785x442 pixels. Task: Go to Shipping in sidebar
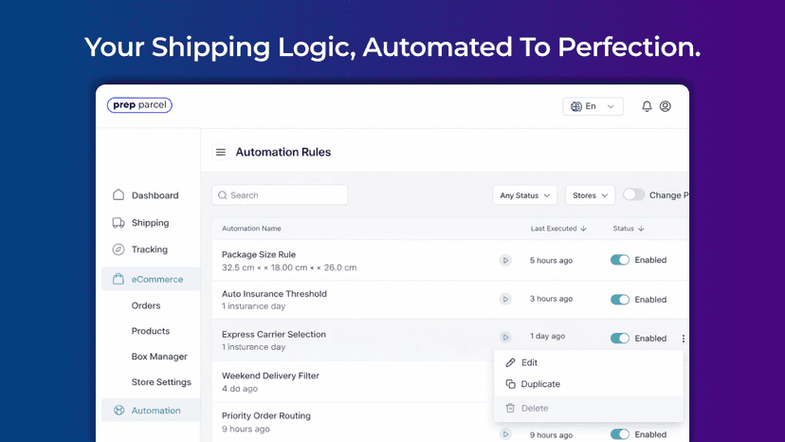(x=151, y=223)
